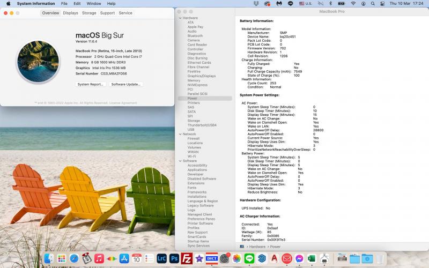Open the App Store dock icon
This screenshot has width=429, height=268.
point(124,258)
